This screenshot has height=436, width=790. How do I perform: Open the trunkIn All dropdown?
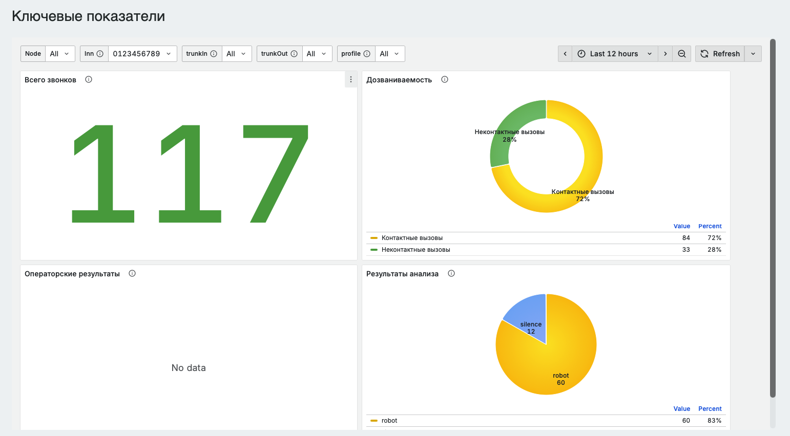[x=237, y=54]
